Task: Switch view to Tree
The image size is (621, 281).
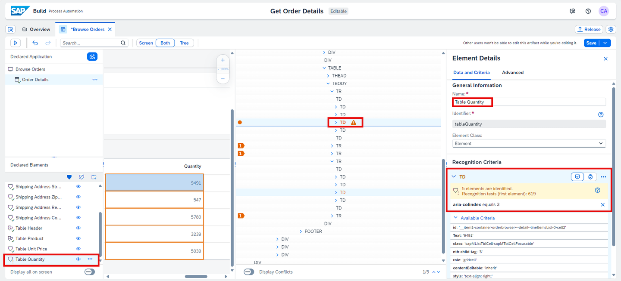Action: click(x=184, y=43)
